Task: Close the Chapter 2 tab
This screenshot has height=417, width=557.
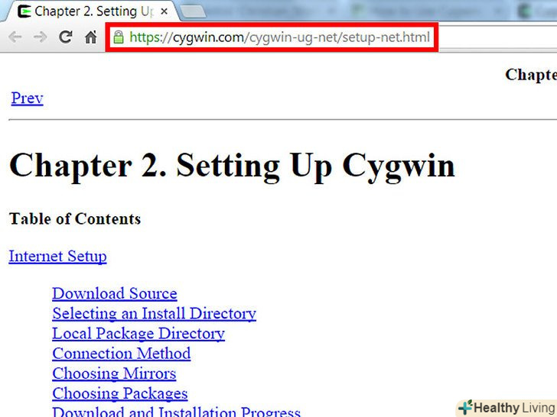Action: (164, 11)
